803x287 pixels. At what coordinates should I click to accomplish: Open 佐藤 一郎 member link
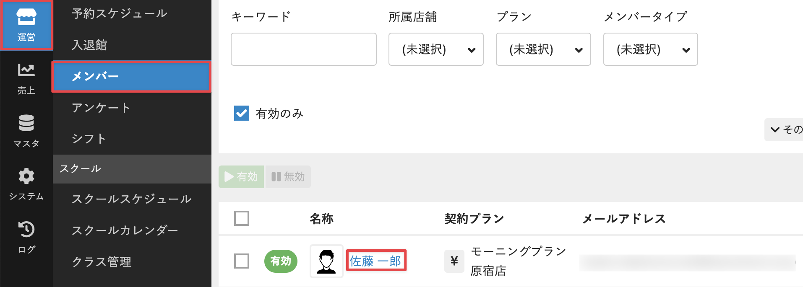click(x=375, y=261)
